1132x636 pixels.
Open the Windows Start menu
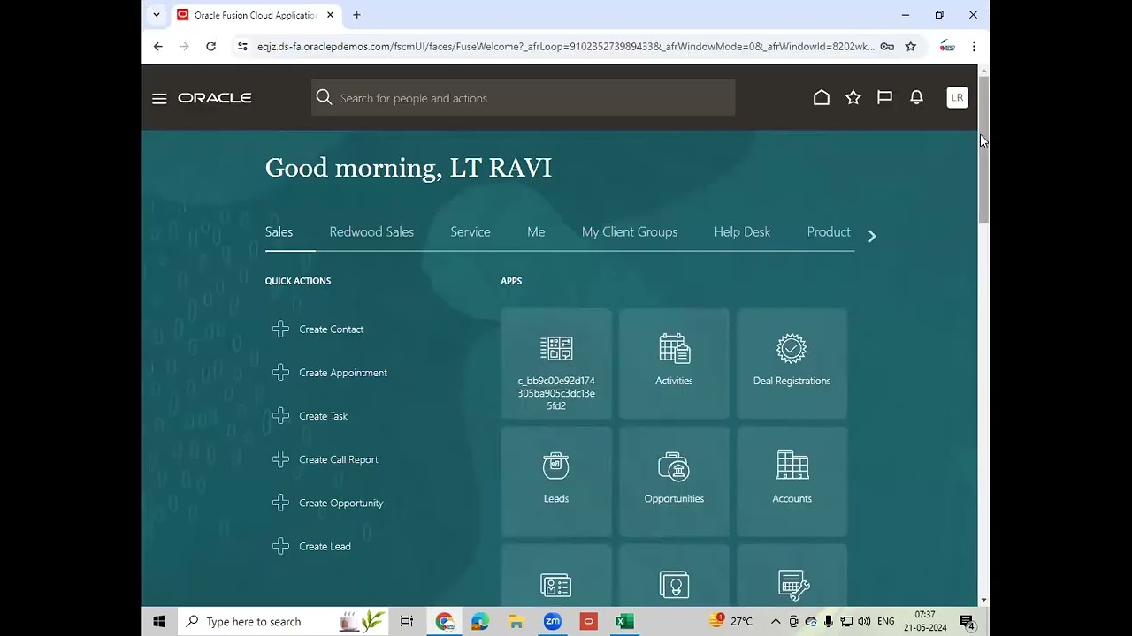[159, 622]
